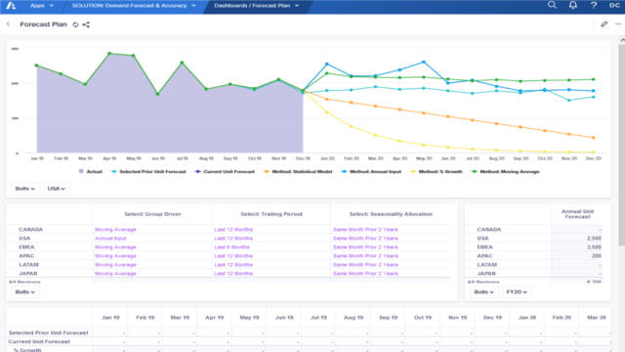This screenshot has width=625, height=352.
Task: Open the Bolts dropdown under driver table
Action: (25, 292)
